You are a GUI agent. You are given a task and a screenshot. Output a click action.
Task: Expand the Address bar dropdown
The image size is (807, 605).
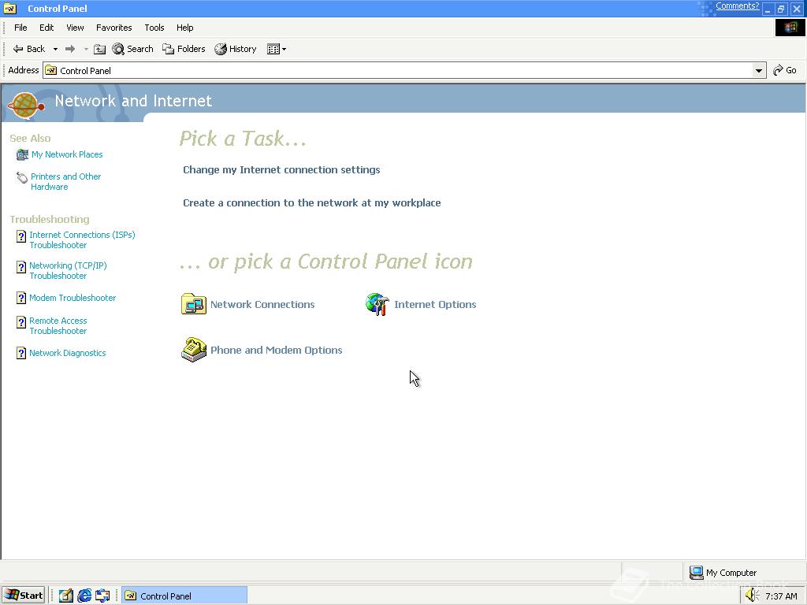point(759,70)
